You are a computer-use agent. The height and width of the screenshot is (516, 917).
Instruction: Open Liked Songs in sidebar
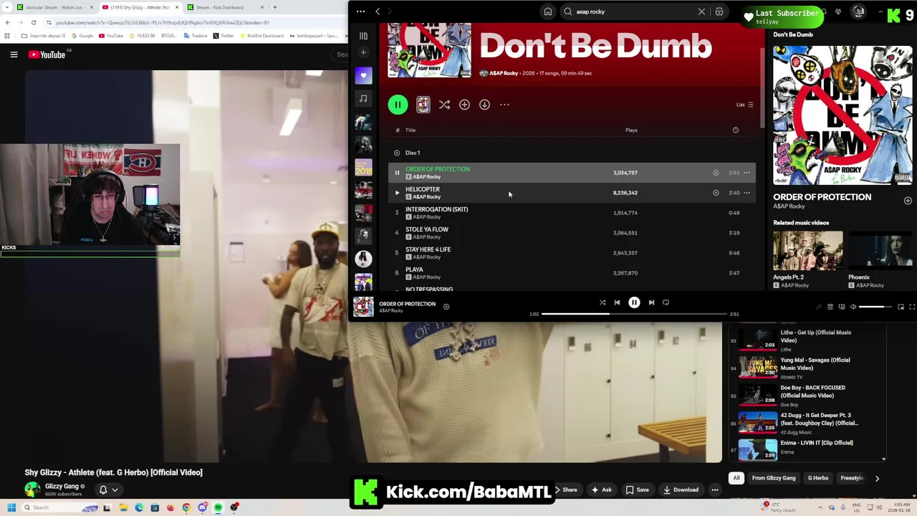point(363,75)
